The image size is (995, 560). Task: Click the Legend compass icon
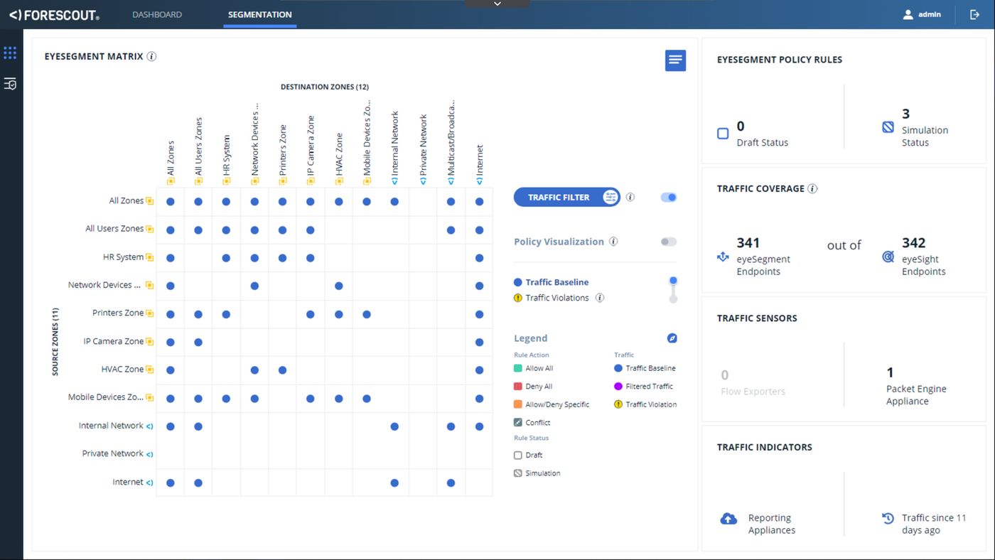[x=672, y=338]
